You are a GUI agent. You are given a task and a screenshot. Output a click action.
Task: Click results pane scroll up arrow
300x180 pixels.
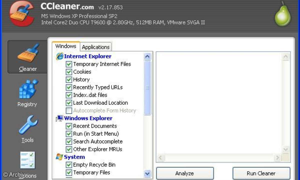tap(286, 57)
